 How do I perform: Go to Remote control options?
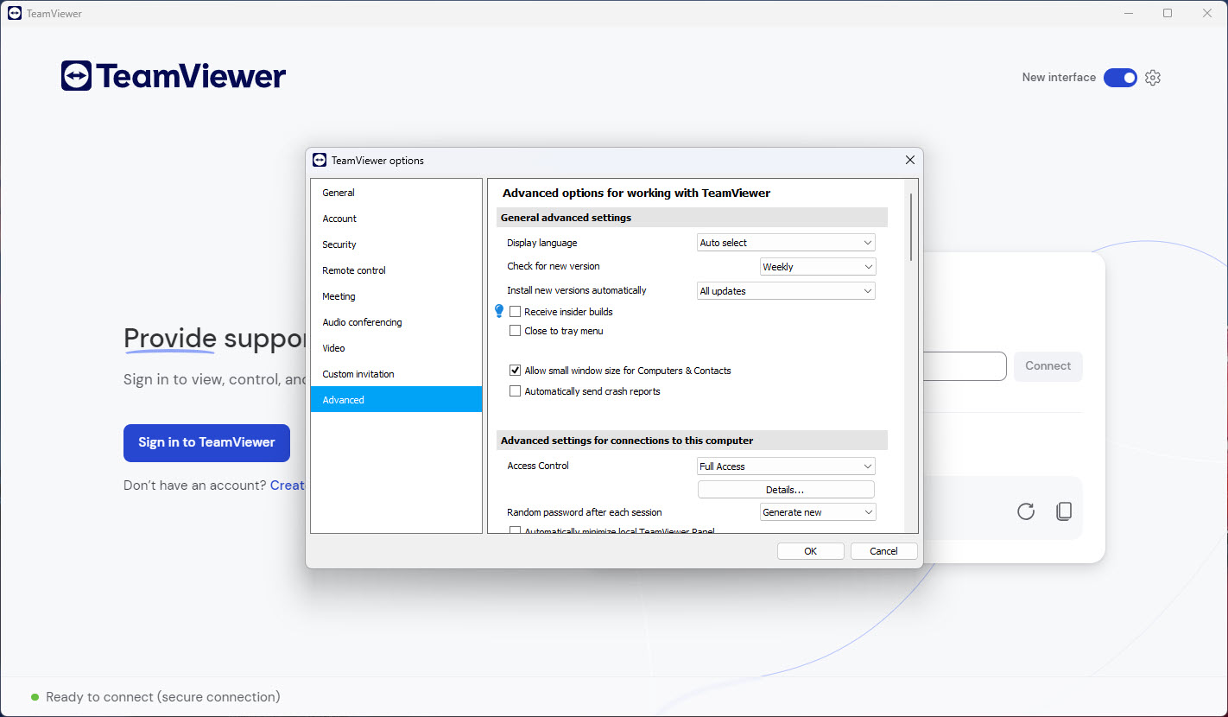396,270
